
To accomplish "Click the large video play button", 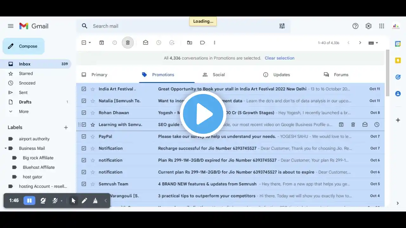I will [x=203, y=114].
